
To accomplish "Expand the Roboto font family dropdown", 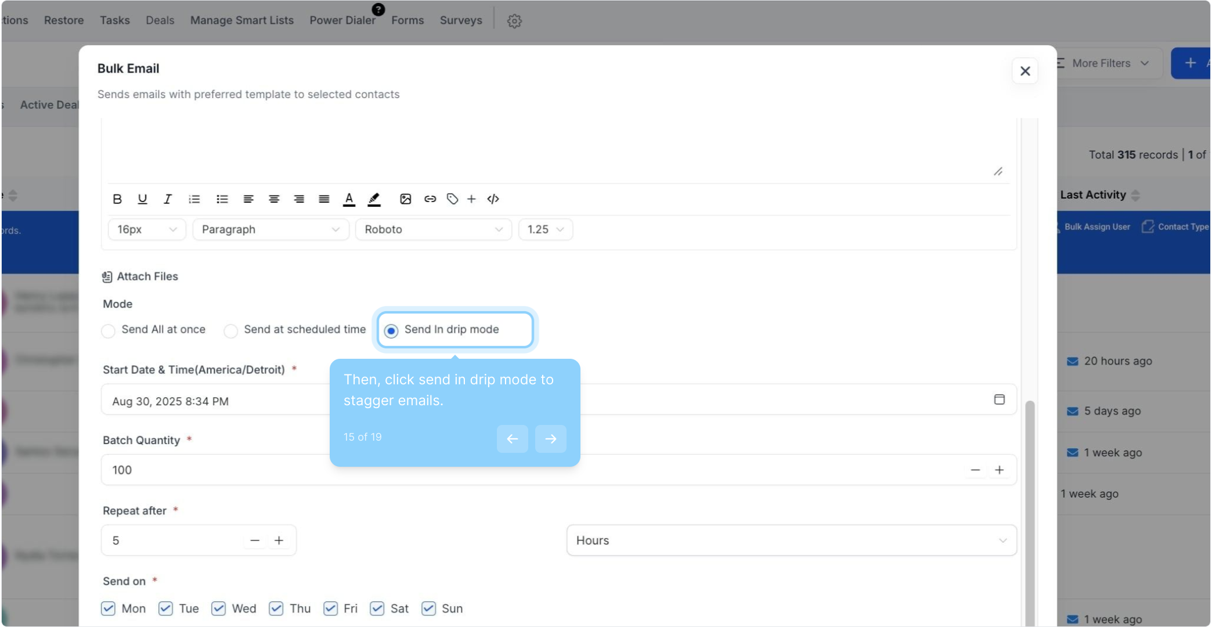I will coord(433,229).
